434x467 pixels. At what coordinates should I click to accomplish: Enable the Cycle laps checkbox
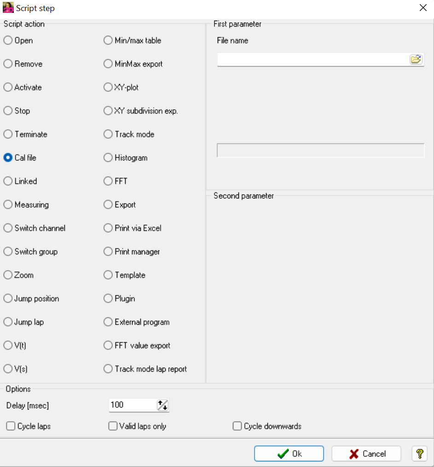point(11,427)
